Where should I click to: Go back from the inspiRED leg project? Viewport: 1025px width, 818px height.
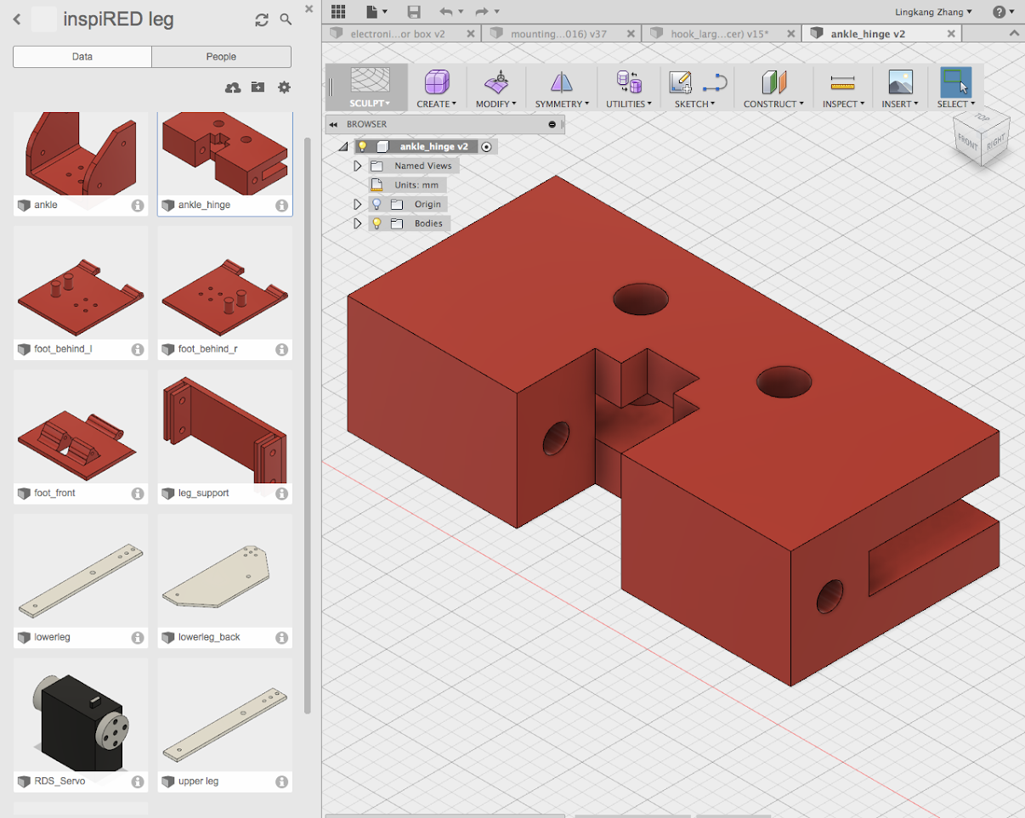click(x=17, y=19)
